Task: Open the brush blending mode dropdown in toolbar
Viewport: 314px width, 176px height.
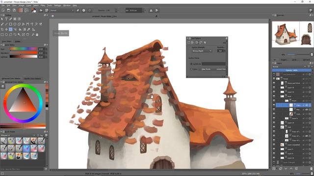Action: 62,10
